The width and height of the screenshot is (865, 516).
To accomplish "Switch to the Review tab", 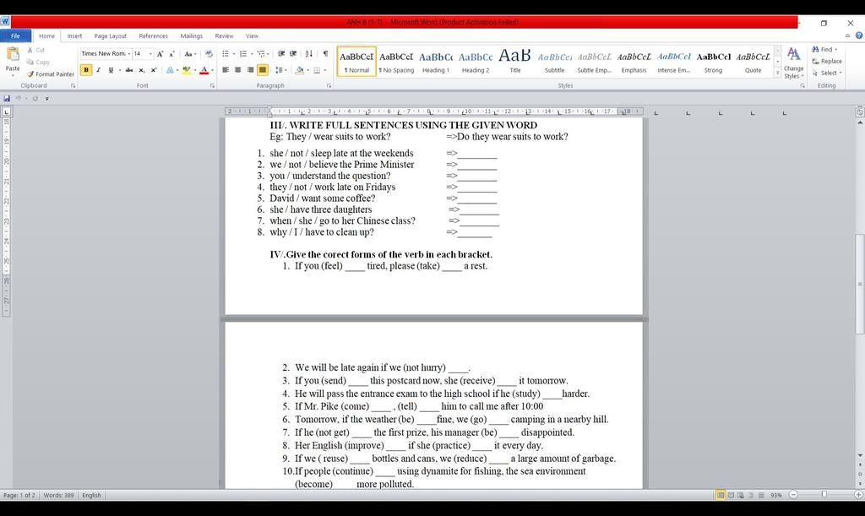I will (224, 35).
